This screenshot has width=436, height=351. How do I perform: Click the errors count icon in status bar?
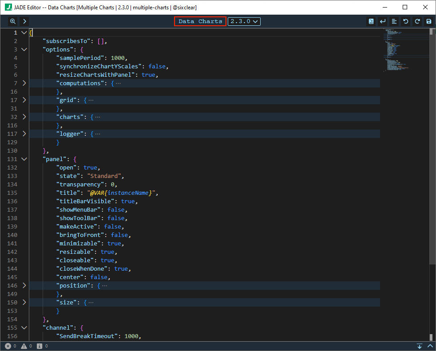point(8,346)
